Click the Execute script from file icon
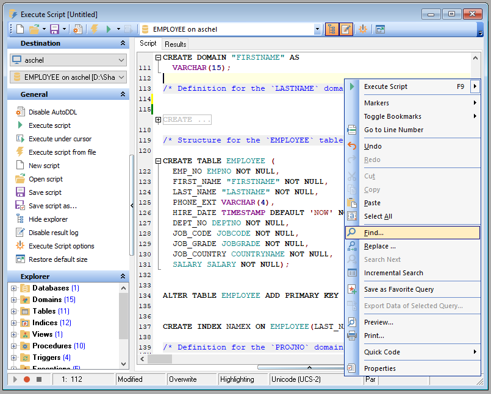Screen dimensions: 491x394 click(x=19, y=152)
